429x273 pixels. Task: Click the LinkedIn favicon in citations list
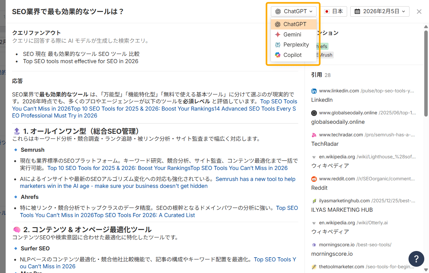314,91
